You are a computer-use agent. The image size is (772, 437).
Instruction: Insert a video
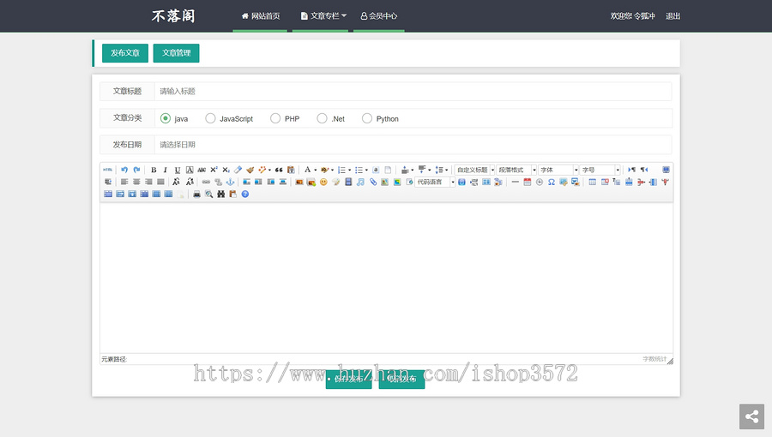[x=348, y=182]
